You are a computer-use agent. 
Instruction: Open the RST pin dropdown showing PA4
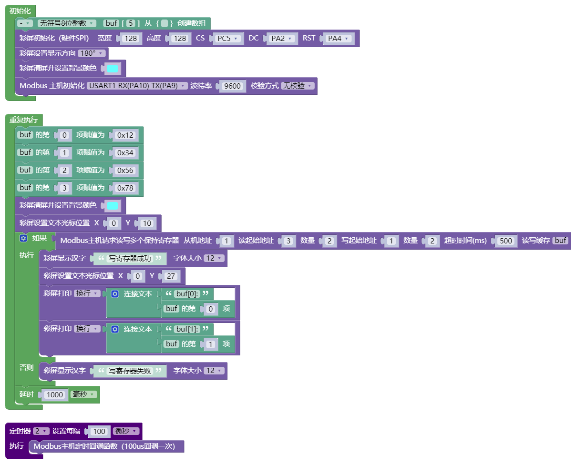tap(338, 39)
